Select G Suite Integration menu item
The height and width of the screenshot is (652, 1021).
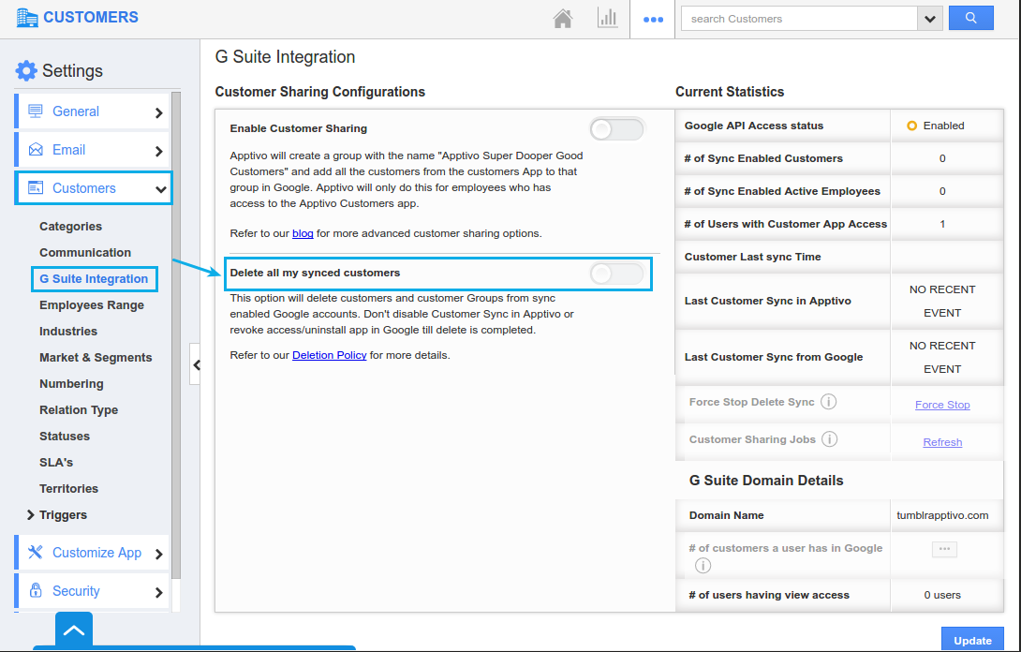coord(94,279)
